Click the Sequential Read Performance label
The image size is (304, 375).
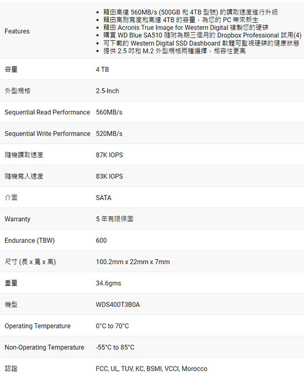click(47, 112)
